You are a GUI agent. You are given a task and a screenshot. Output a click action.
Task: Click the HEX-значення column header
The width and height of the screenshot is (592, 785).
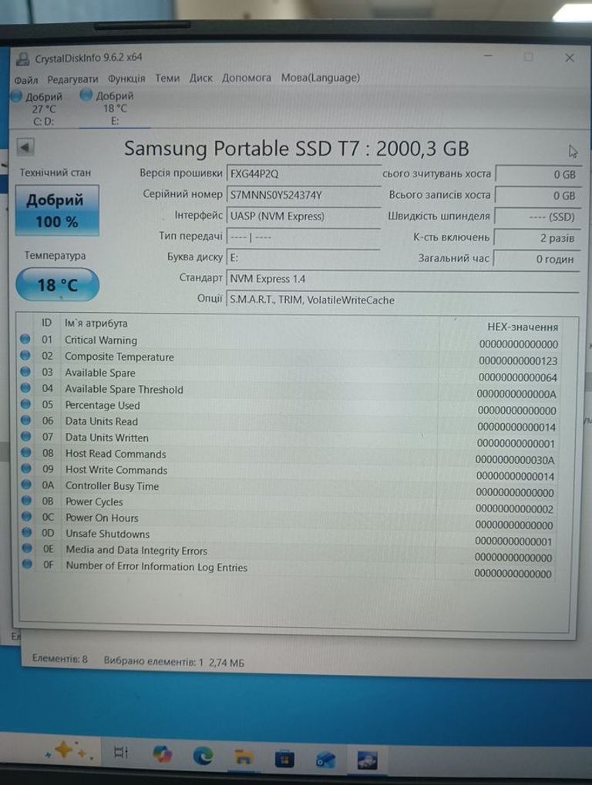523,327
